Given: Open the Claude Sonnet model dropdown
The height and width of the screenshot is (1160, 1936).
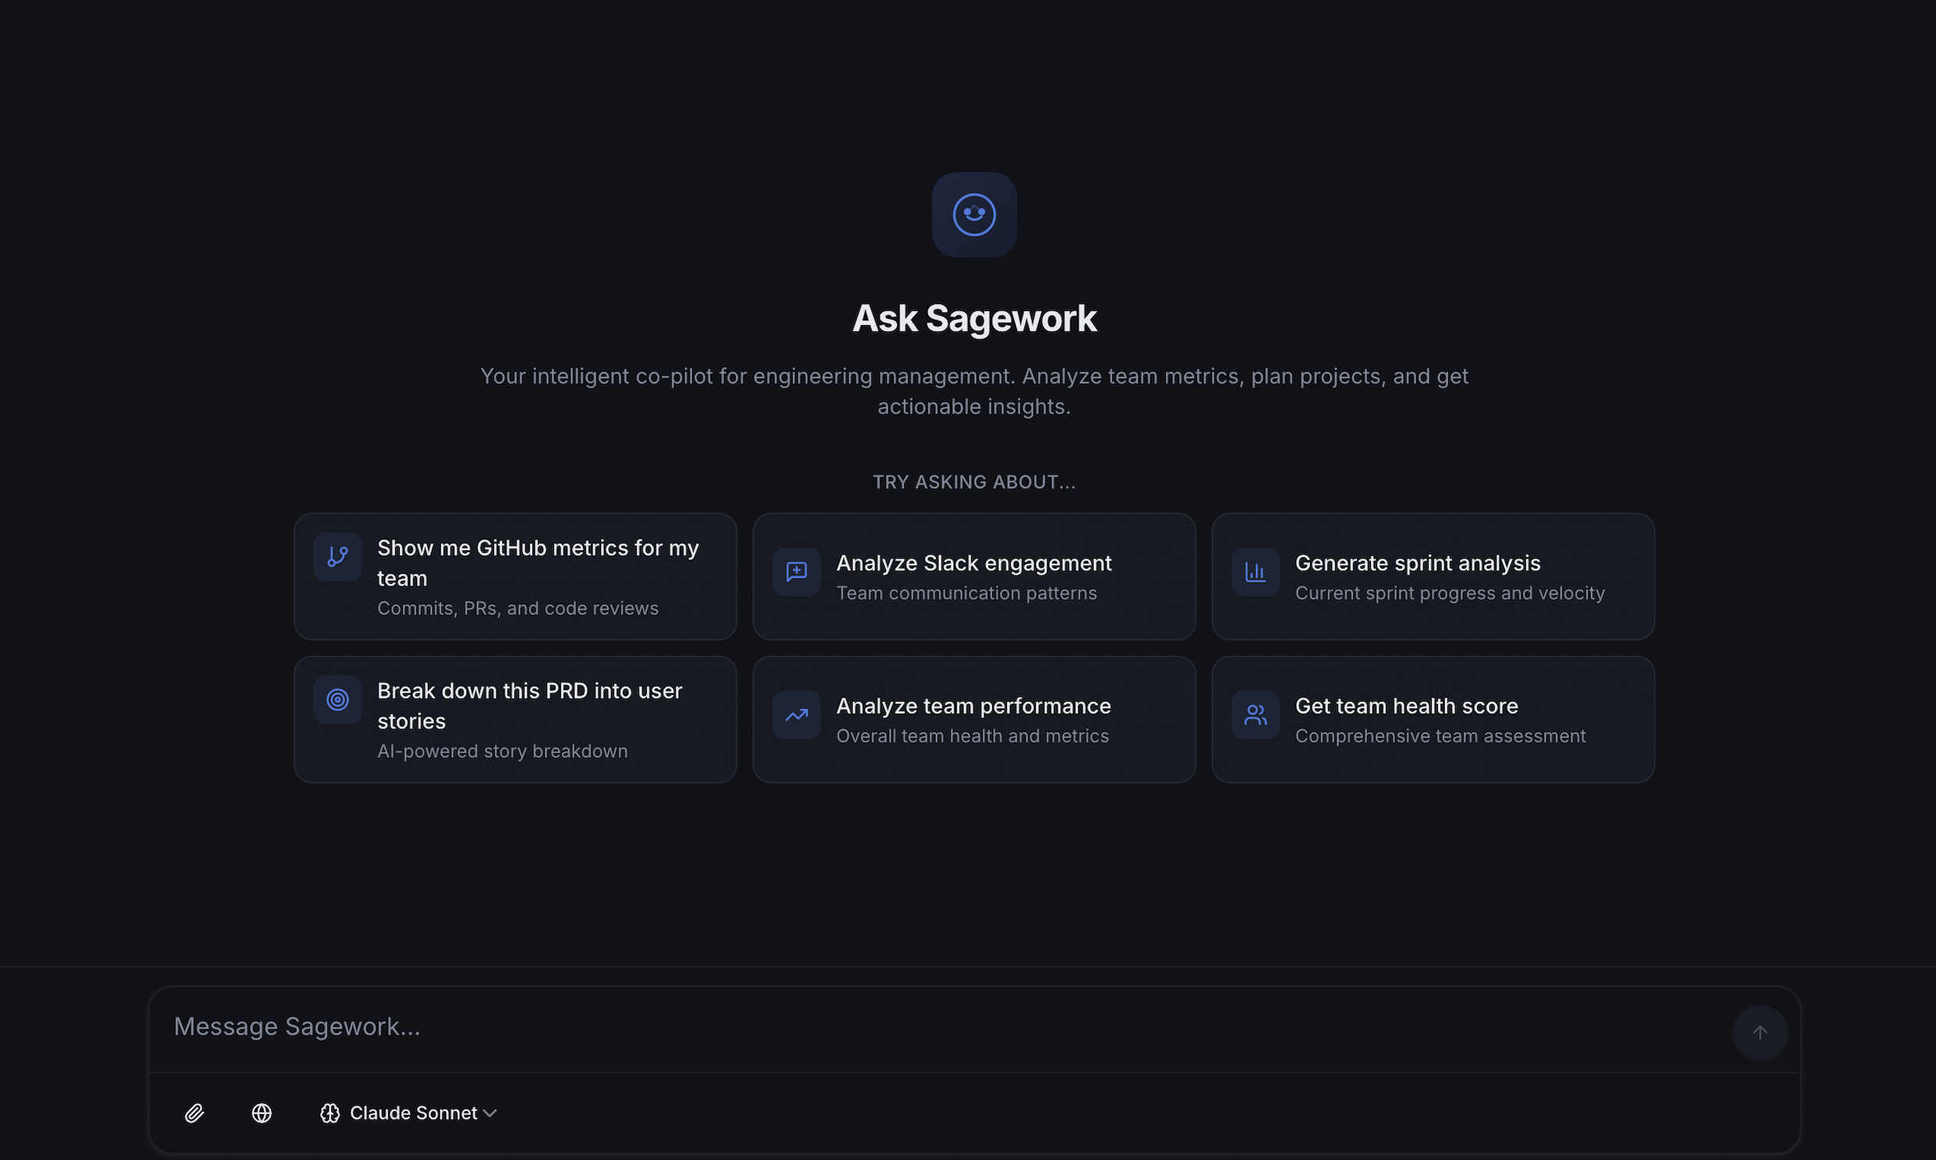Looking at the screenshot, I should pyautogui.click(x=413, y=1112).
